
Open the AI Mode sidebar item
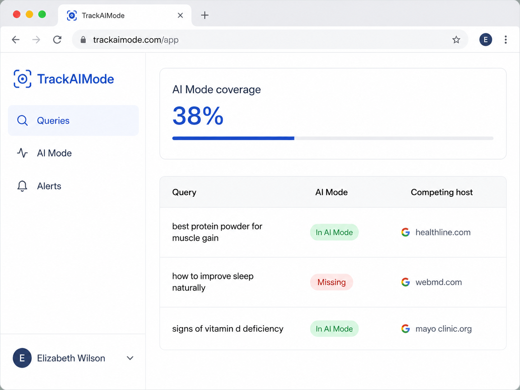(73, 153)
